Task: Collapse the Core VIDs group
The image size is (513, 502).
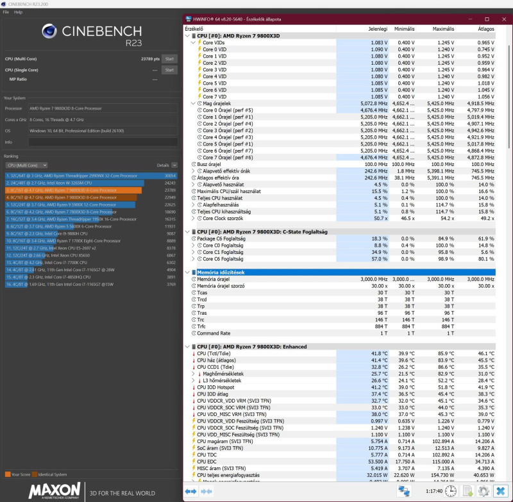Action: (x=193, y=42)
